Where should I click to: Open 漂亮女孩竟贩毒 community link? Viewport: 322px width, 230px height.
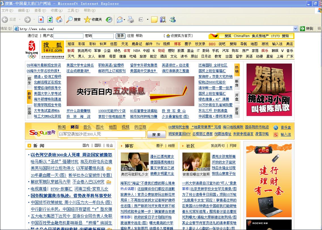tap(224, 157)
